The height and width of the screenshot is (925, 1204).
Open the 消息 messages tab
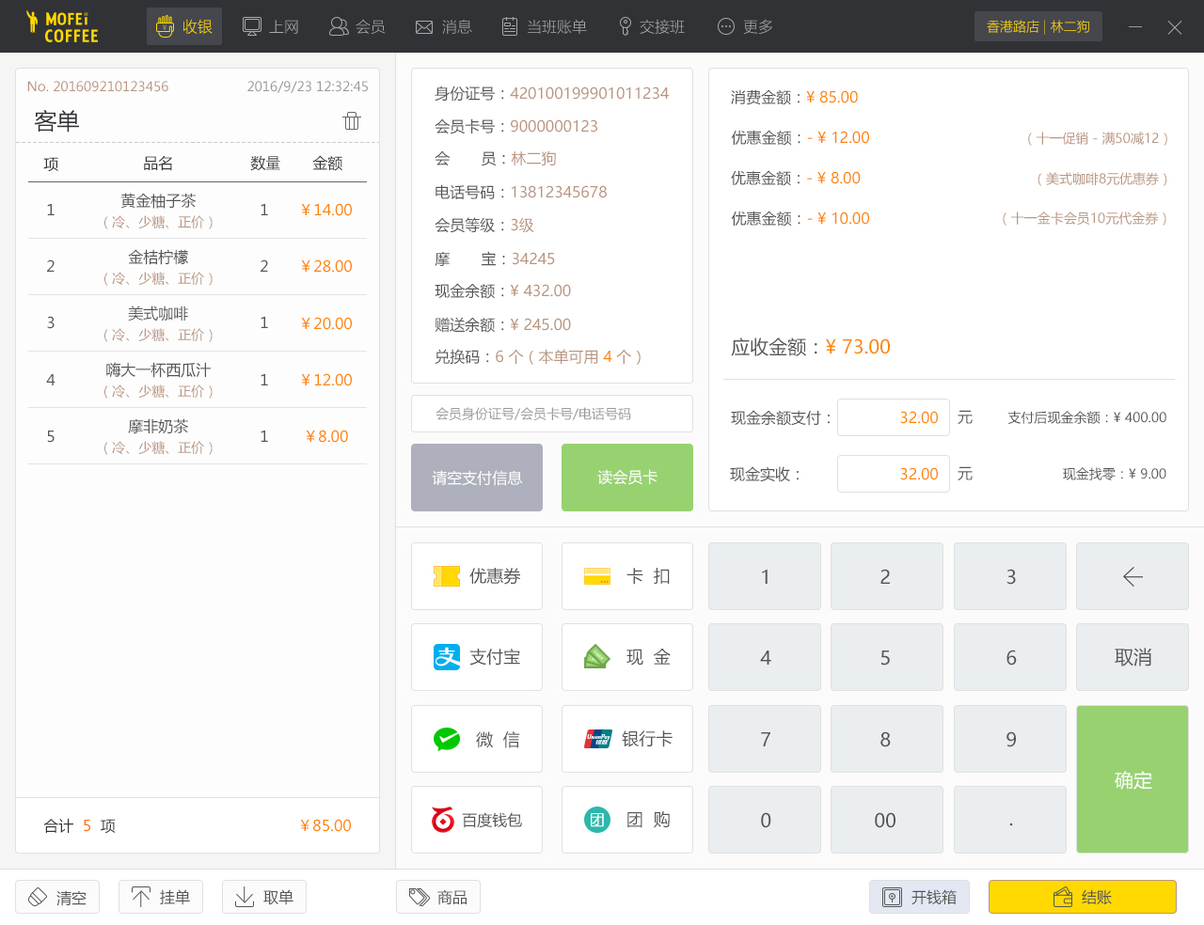pyautogui.click(x=444, y=26)
